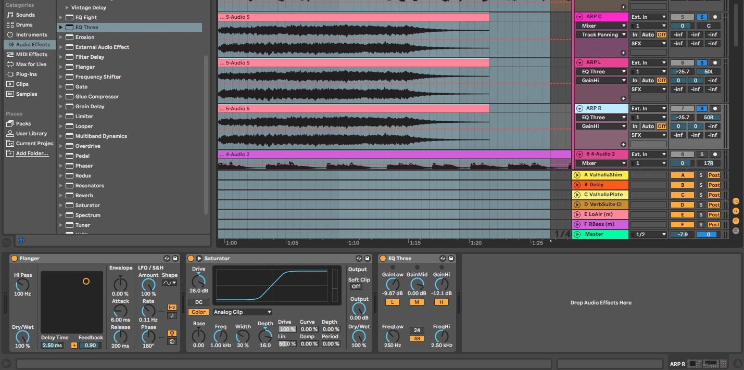Click the Saturator hot-swap preset icon

coord(359,258)
